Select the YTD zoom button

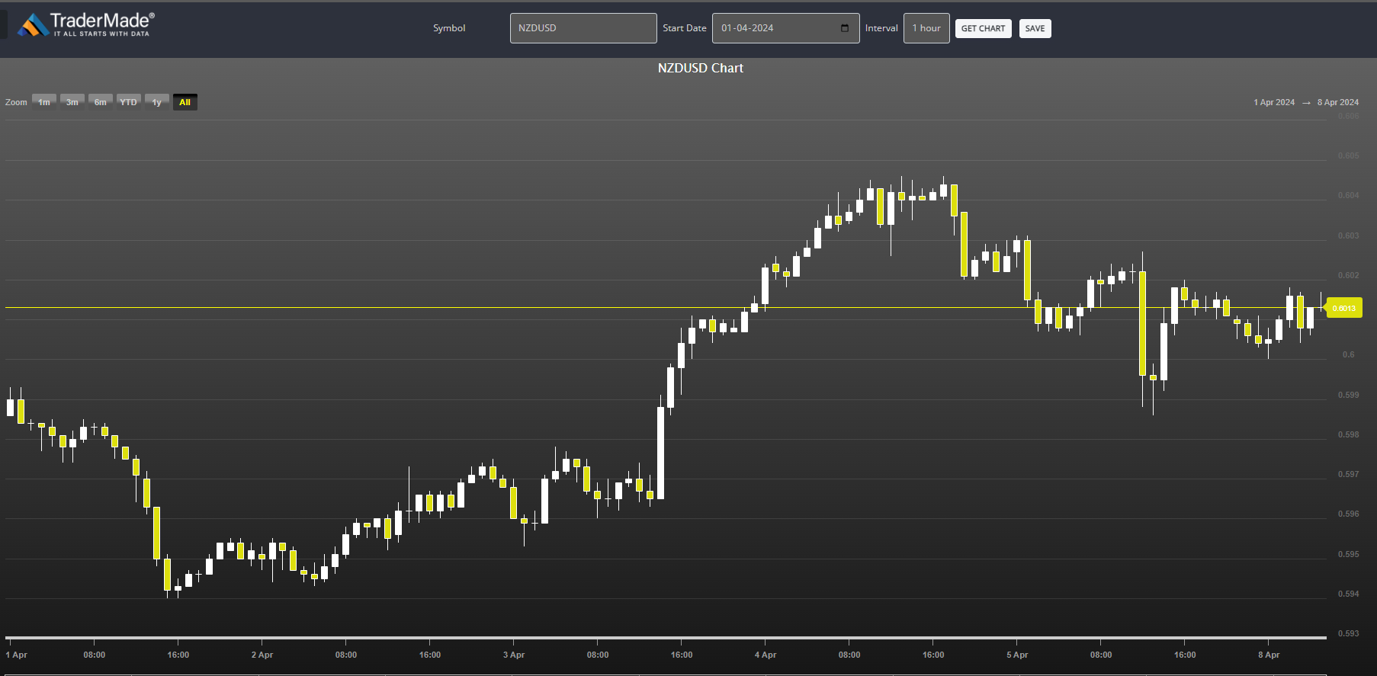(129, 102)
